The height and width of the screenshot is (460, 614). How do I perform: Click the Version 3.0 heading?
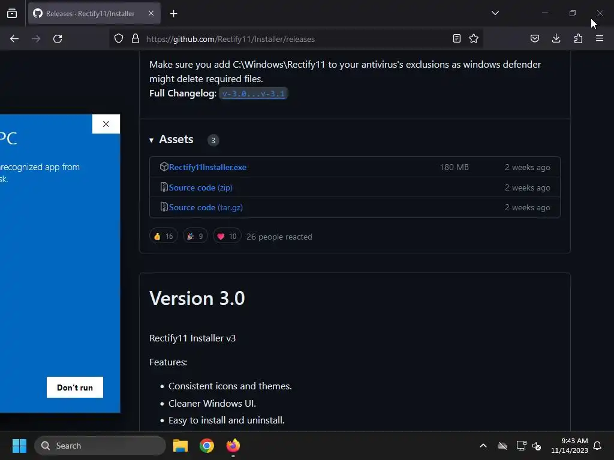[x=197, y=298]
